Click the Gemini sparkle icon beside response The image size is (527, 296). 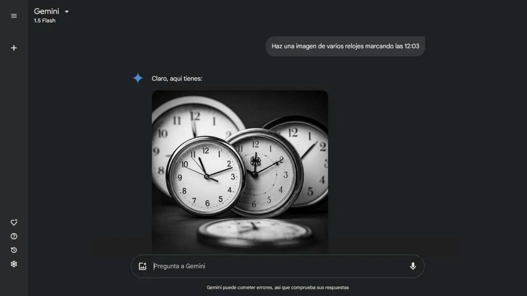tap(138, 78)
